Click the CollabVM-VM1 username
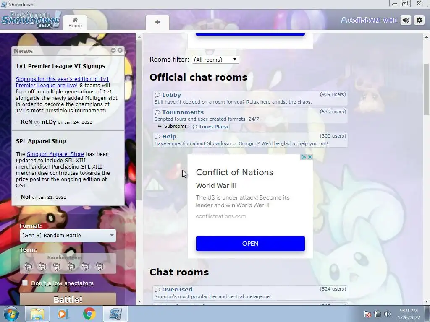430x322 pixels. click(370, 20)
